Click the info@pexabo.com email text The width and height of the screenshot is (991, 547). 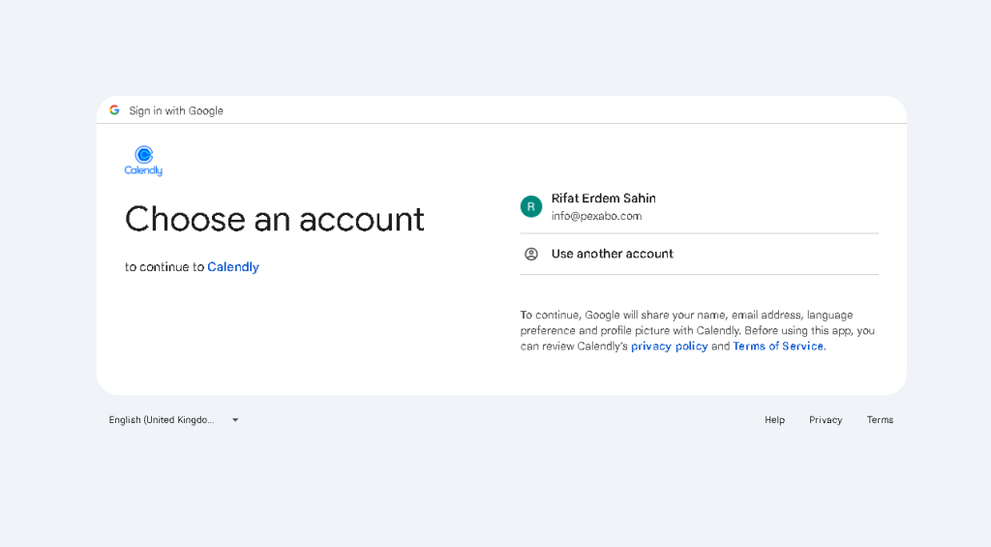click(596, 216)
